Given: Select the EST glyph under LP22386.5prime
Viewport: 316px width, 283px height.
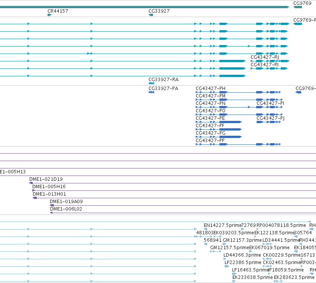Looking at the screenshot, I should [227, 266].
